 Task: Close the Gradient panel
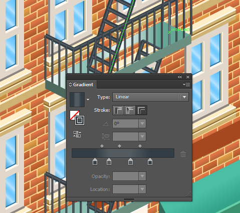pos(188,77)
